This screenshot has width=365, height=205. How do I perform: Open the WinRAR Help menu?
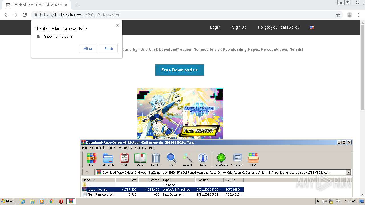tap(152, 148)
